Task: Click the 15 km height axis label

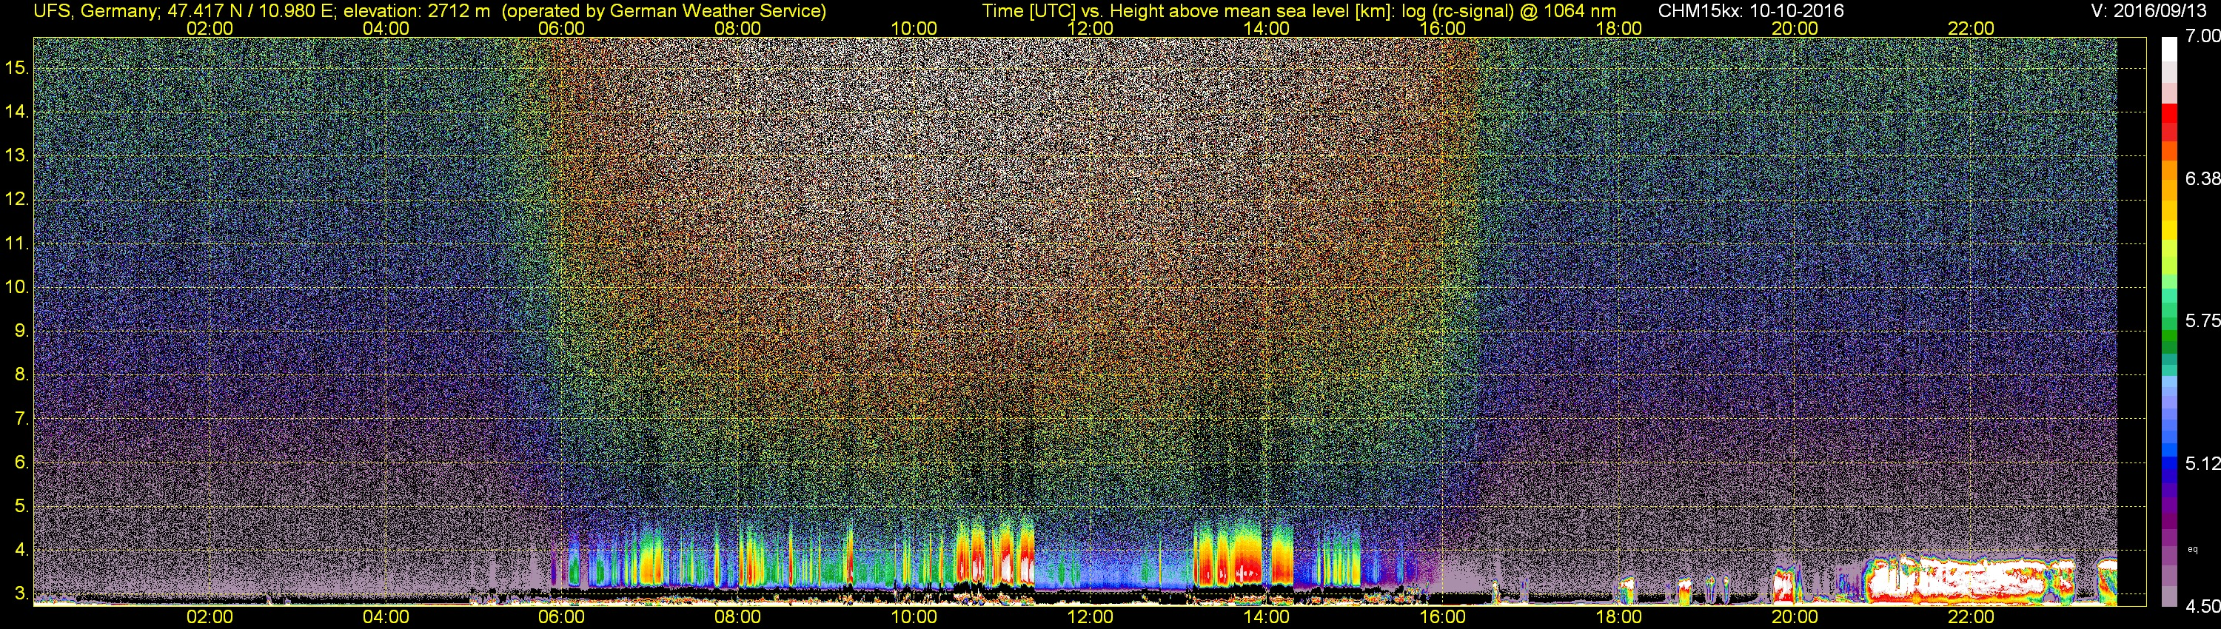Action: [16, 67]
